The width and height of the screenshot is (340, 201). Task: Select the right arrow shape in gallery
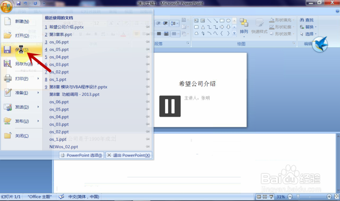coord(222,27)
